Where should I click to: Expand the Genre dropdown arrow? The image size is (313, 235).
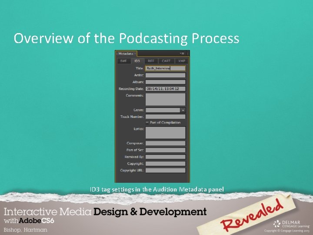click(x=183, y=110)
